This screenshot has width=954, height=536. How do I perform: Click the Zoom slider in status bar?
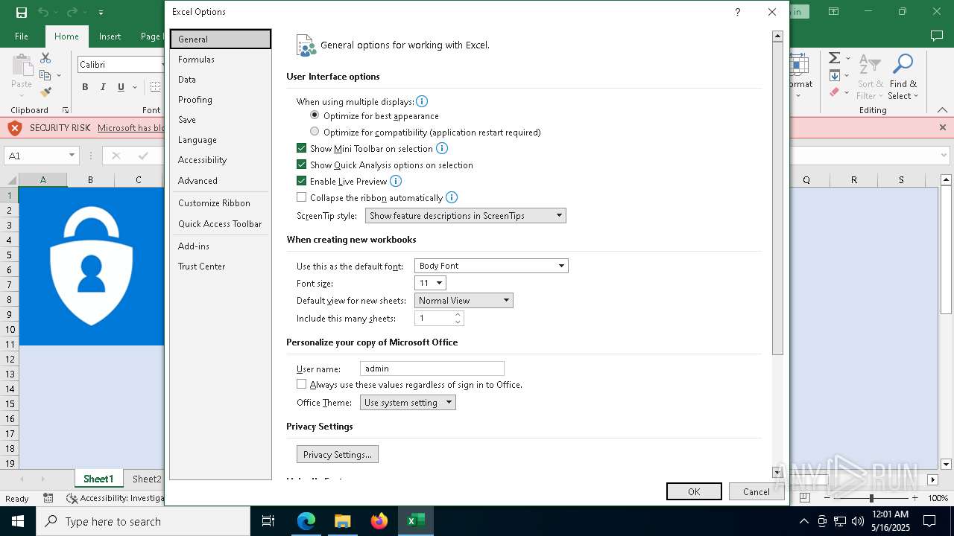click(x=871, y=498)
